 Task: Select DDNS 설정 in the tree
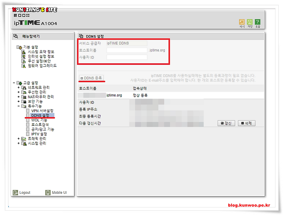42,115
